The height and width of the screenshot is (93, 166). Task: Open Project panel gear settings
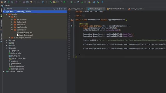62,9
